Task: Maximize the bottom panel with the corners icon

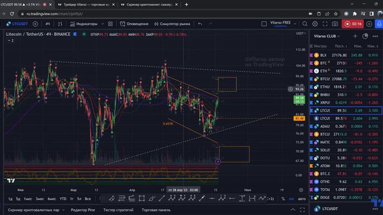Action: click(x=302, y=210)
